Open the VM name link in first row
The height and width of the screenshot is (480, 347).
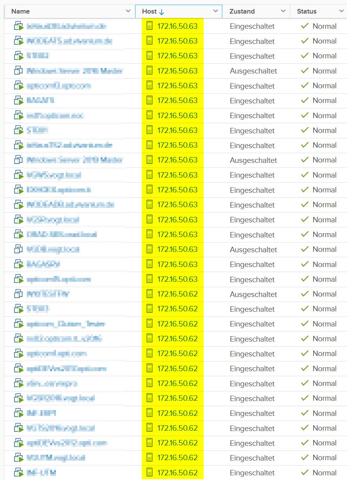[x=66, y=26]
